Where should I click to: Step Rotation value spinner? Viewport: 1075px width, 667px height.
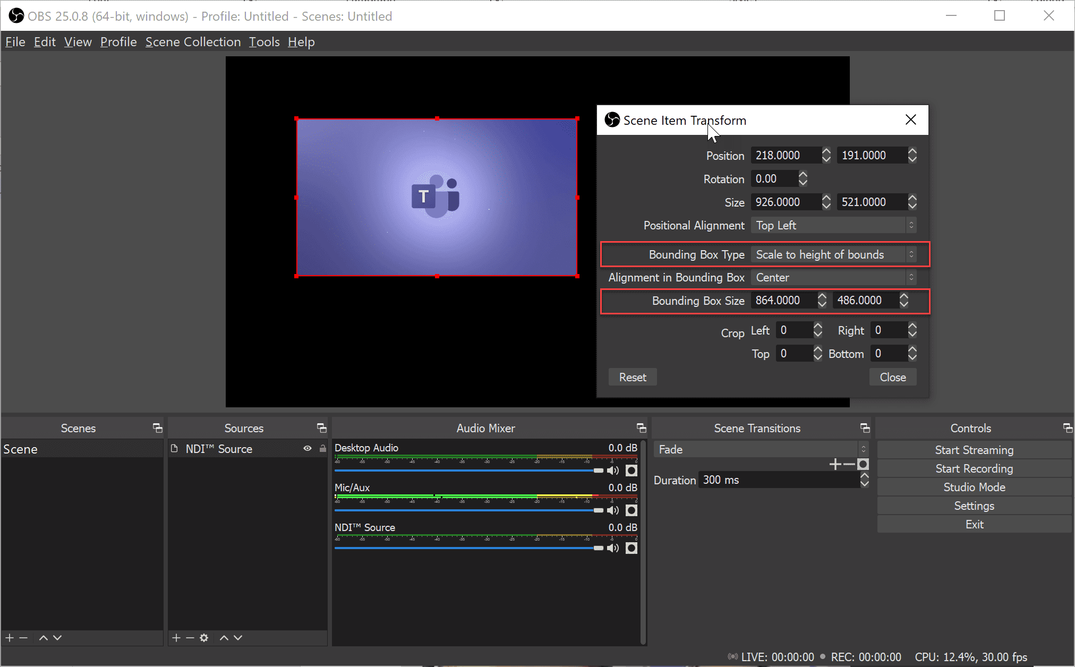[x=803, y=178]
